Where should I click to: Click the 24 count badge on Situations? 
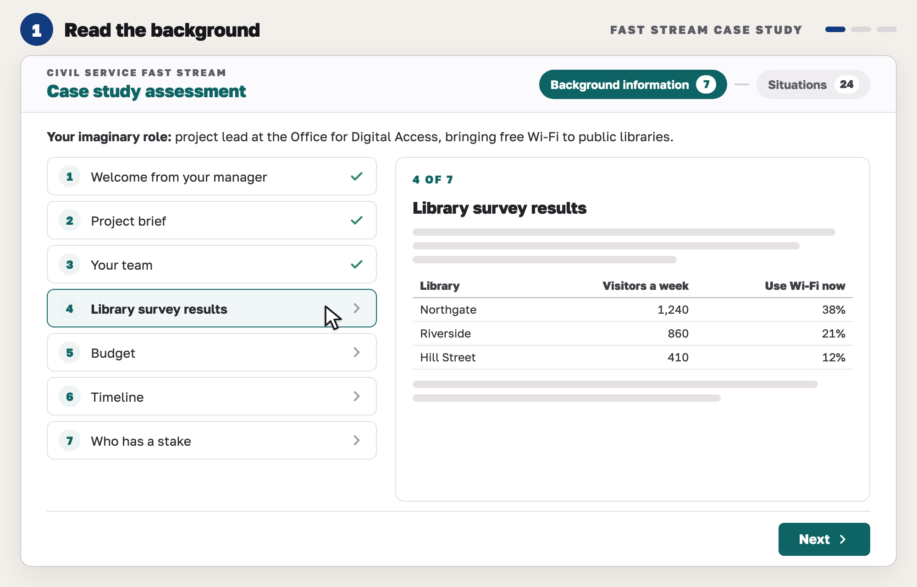[846, 84]
